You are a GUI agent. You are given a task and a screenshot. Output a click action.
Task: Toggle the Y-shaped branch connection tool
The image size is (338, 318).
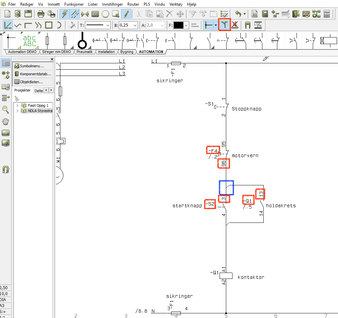point(225,25)
